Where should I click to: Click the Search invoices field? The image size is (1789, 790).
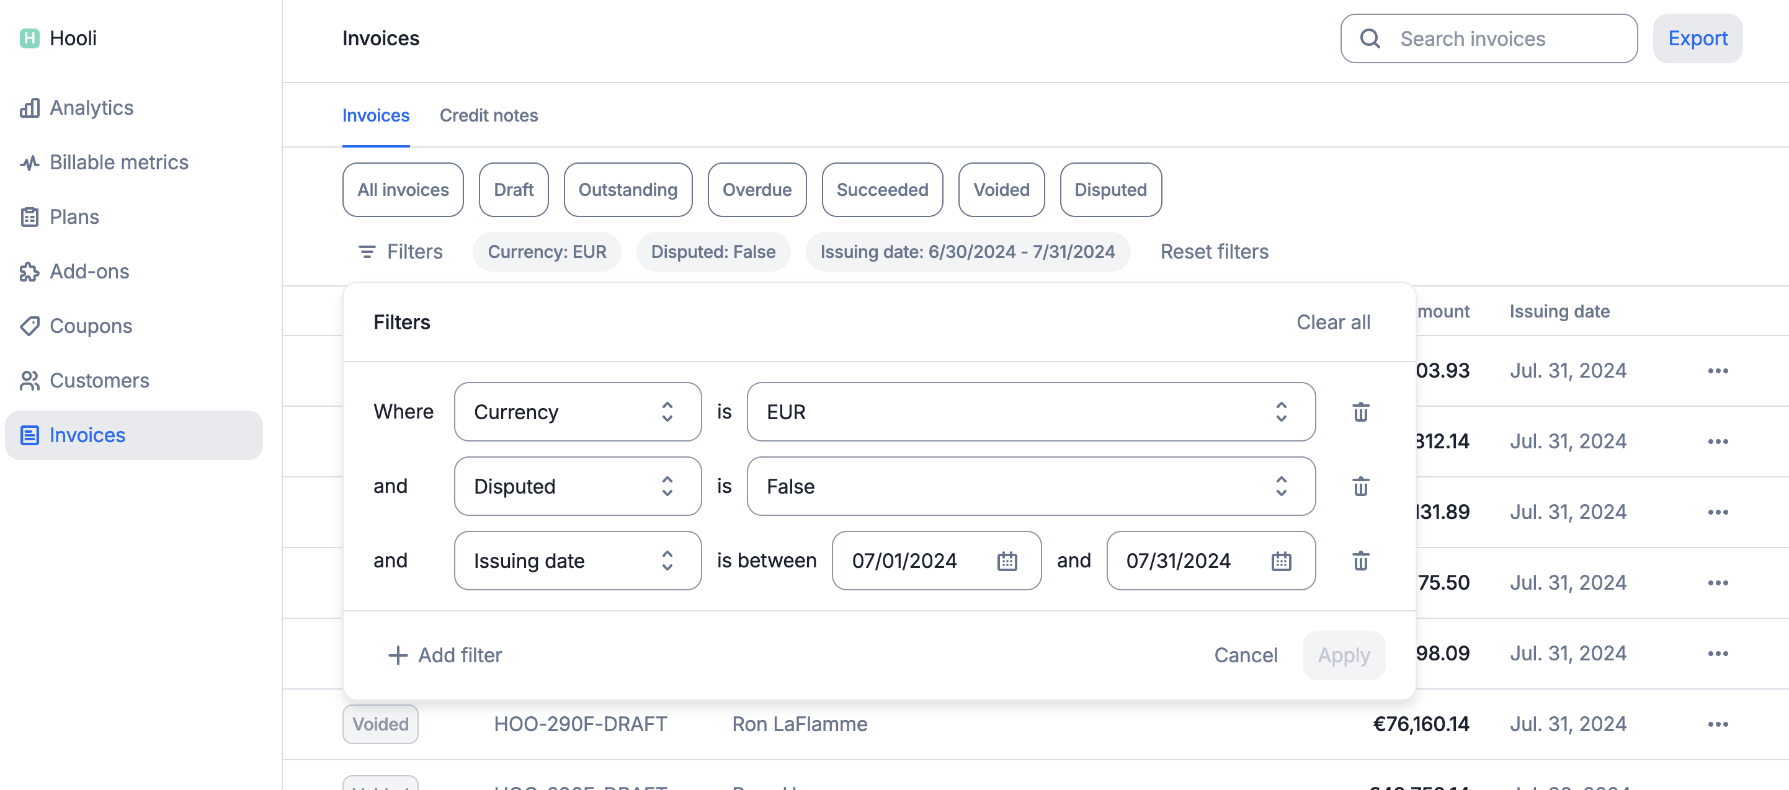[x=1488, y=38]
